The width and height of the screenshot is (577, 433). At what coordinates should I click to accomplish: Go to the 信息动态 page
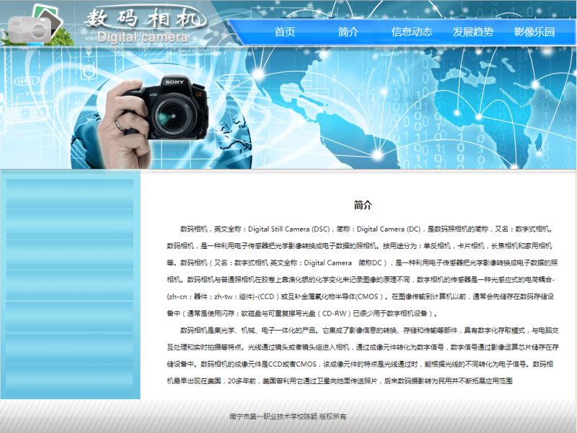pos(411,32)
